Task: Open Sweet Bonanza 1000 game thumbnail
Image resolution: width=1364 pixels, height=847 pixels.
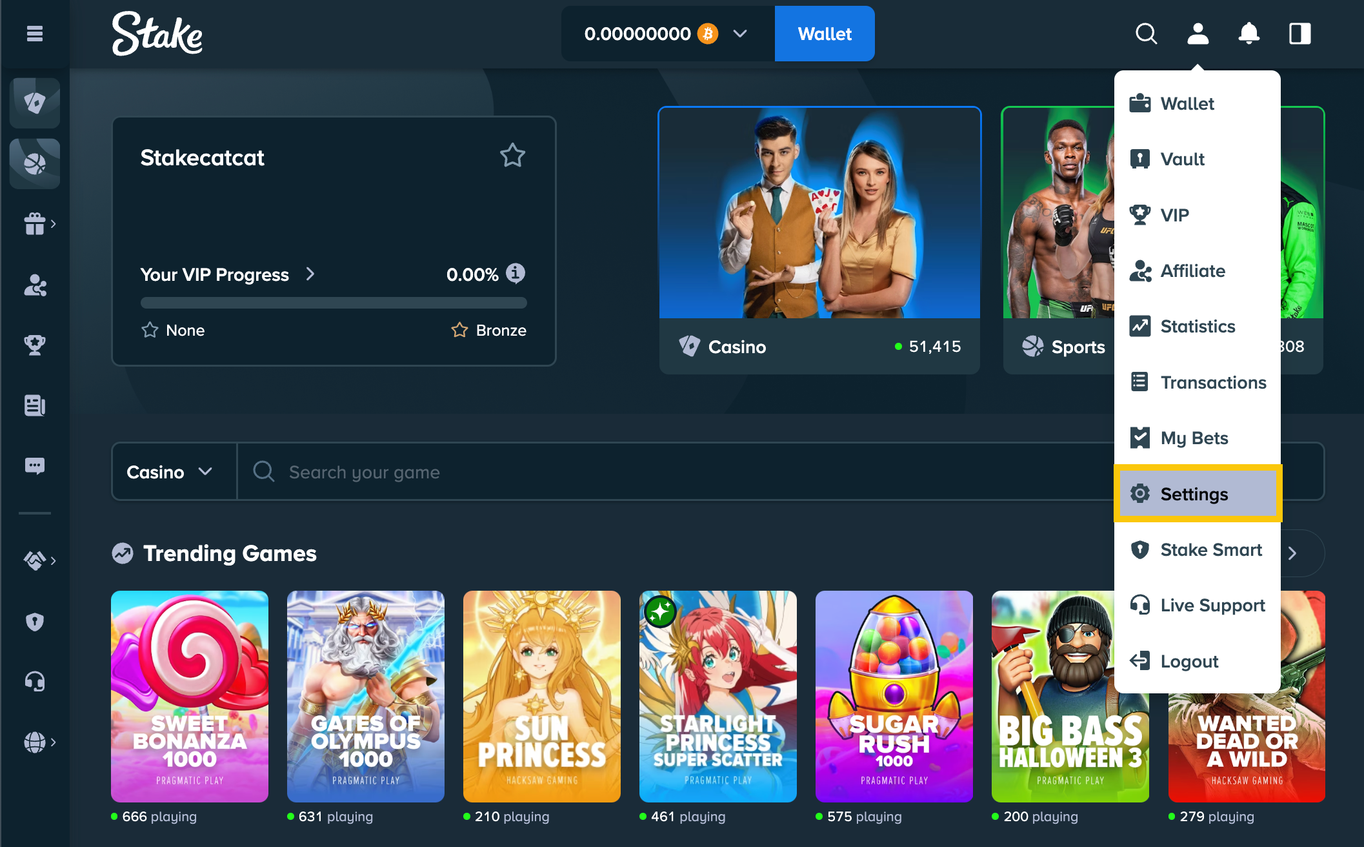Action: [190, 696]
